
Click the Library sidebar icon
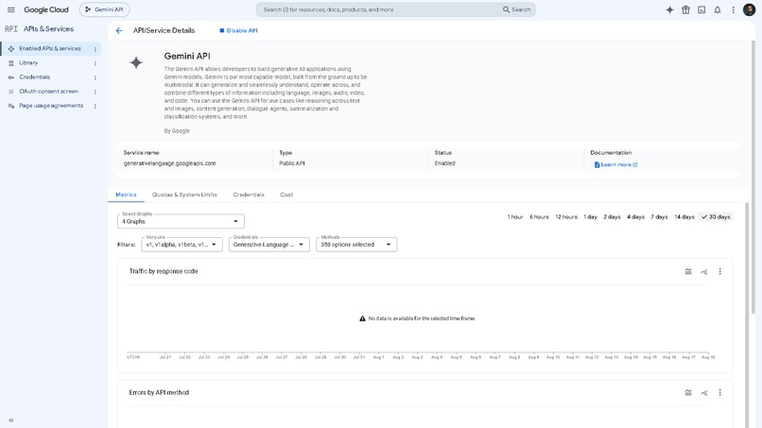pos(11,63)
